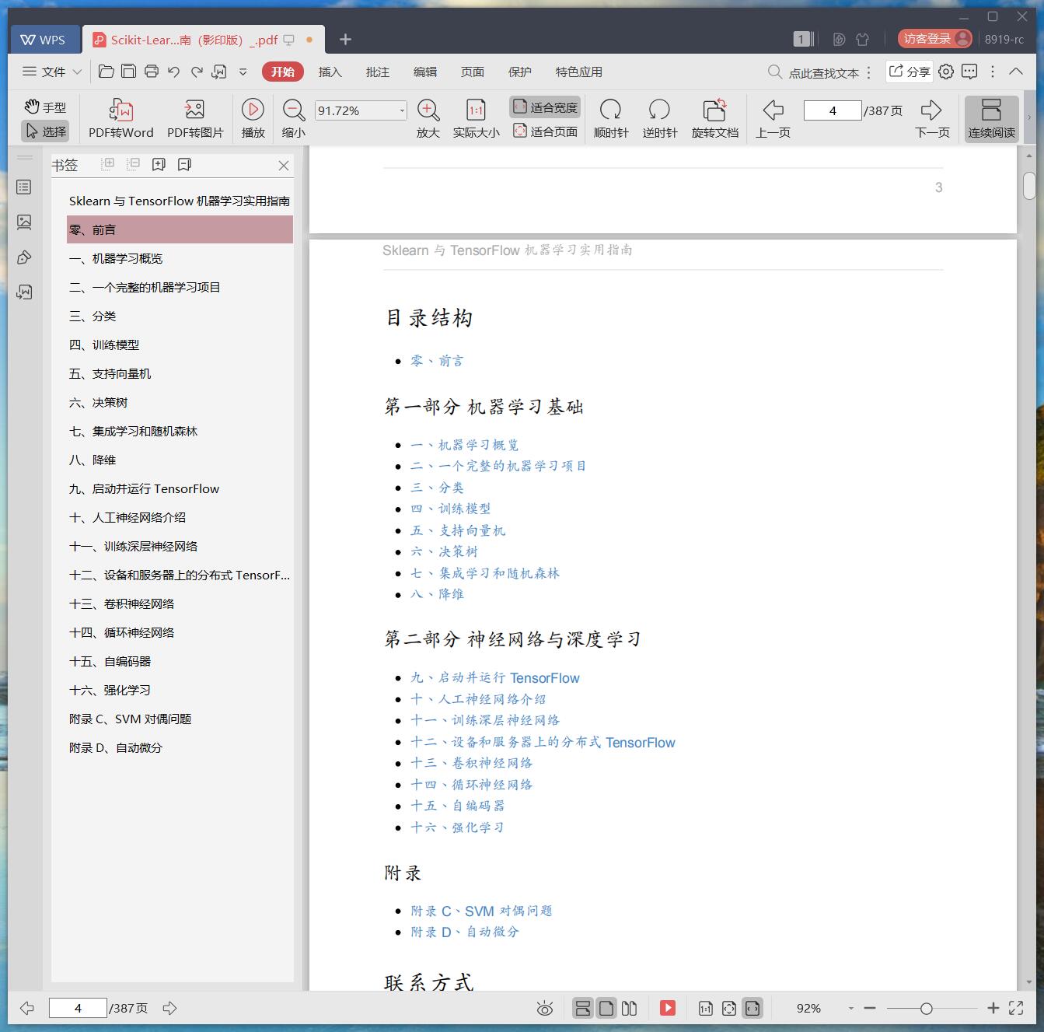1044x1032 pixels.
Task: Open the outline list icon in sidebar
Action: coord(24,187)
